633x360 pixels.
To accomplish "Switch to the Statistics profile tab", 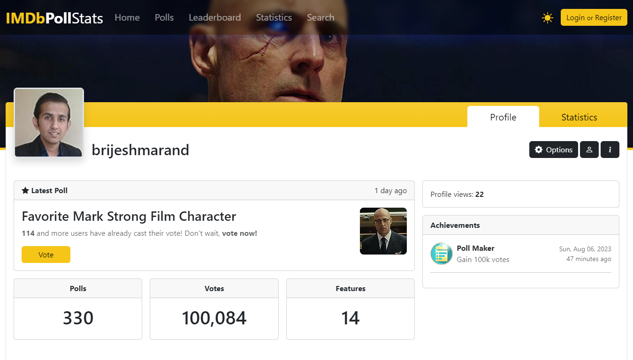I will [579, 117].
